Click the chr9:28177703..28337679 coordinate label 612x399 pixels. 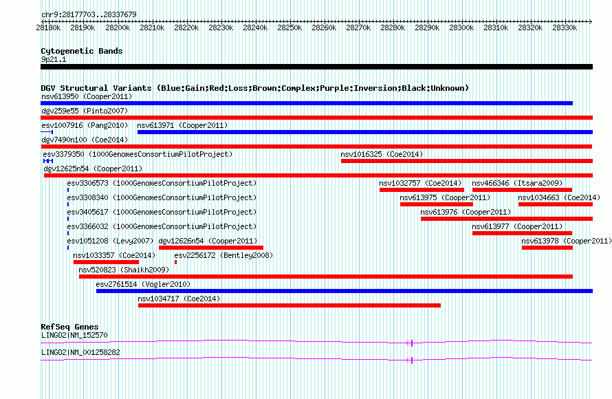coord(89,14)
